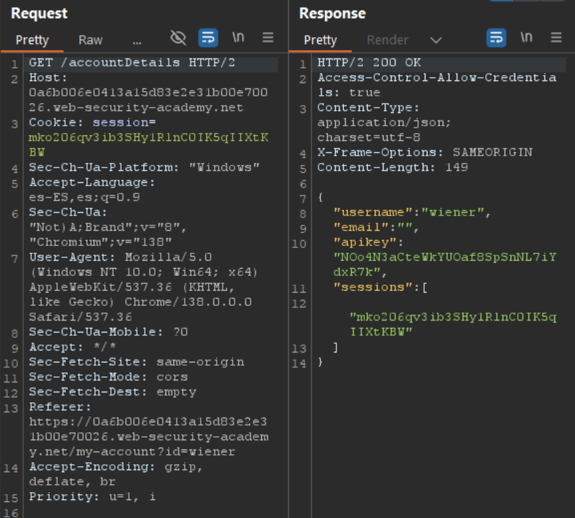Click the HTTP/2 200 OK status line

369,63
